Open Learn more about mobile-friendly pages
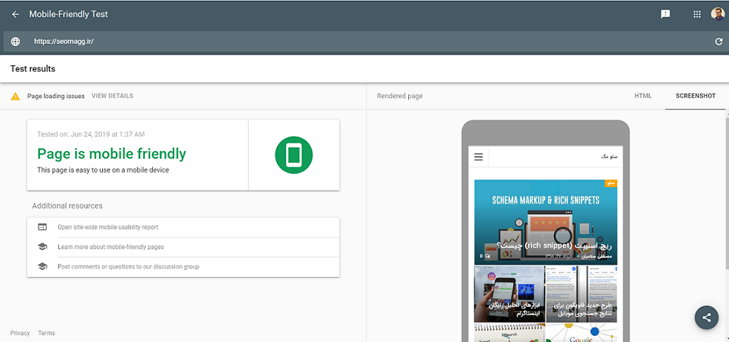Viewport: 729px width, 342px height. [x=111, y=247]
